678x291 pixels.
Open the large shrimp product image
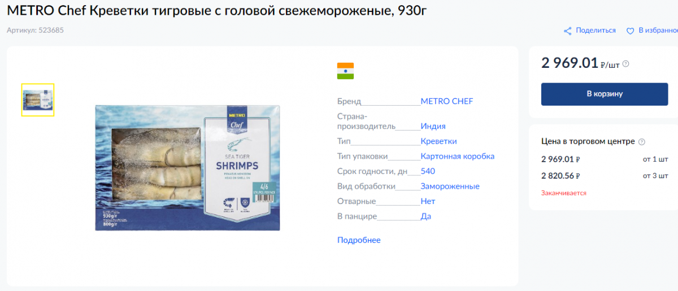tap(188, 167)
